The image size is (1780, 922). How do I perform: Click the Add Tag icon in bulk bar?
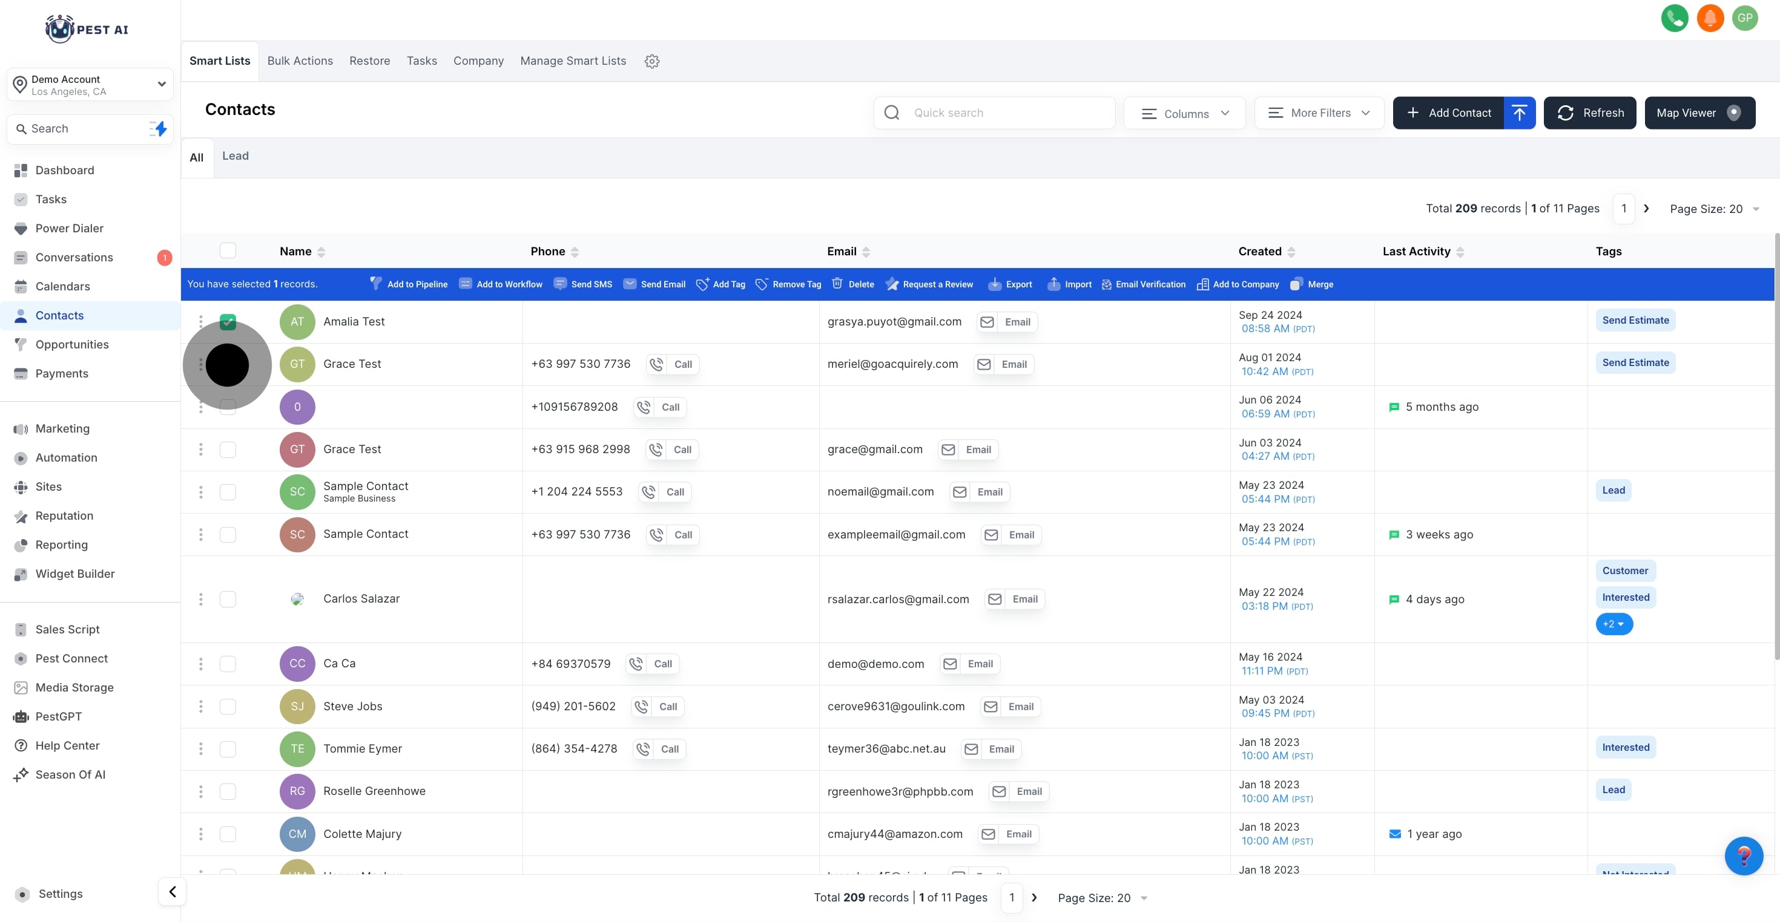pos(702,284)
